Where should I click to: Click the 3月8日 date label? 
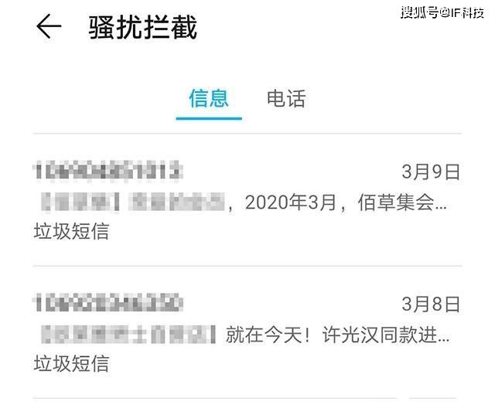431,304
